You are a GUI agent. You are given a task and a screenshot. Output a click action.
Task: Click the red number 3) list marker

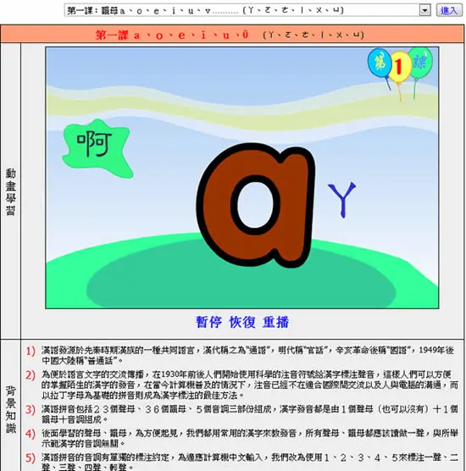(x=31, y=410)
